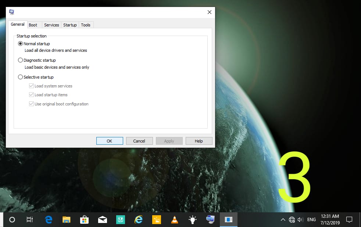Toggle Load startup items checkbox
This screenshot has width=361, height=227.
pyautogui.click(x=31, y=94)
